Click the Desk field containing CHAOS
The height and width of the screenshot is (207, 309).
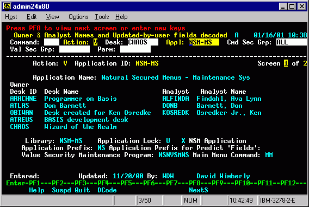point(143,42)
